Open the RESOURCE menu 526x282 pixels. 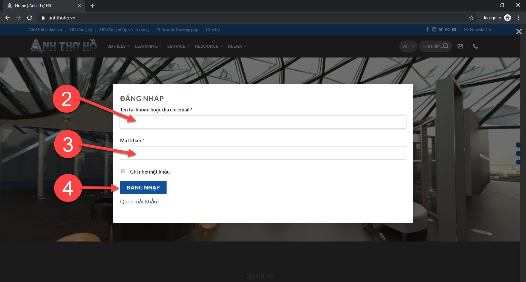pyautogui.click(x=208, y=46)
